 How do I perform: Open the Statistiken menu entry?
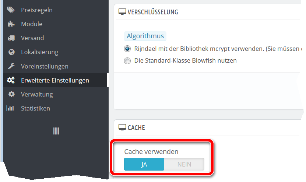click(x=35, y=108)
